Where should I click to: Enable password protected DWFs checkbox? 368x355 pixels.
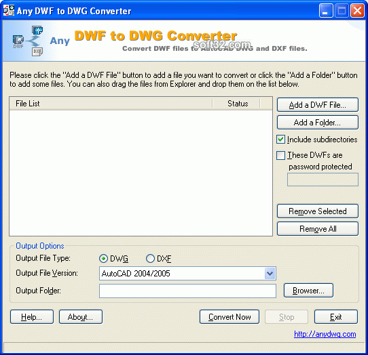pos(280,155)
